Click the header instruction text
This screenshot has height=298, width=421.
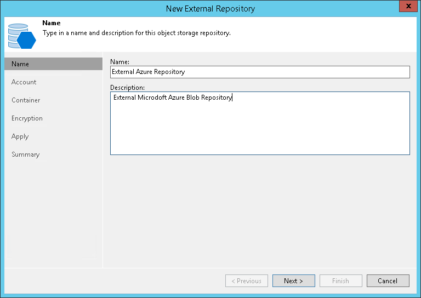(x=136, y=33)
